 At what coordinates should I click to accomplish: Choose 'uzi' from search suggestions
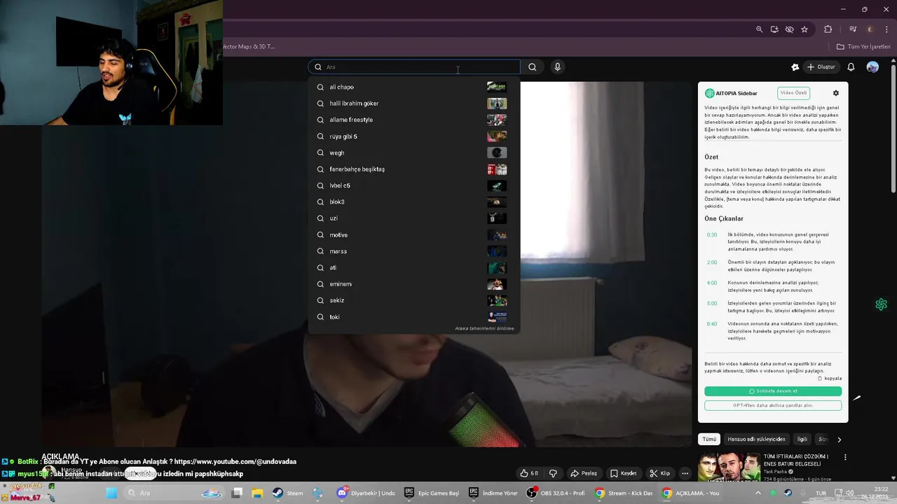pyautogui.click(x=414, y=218)
